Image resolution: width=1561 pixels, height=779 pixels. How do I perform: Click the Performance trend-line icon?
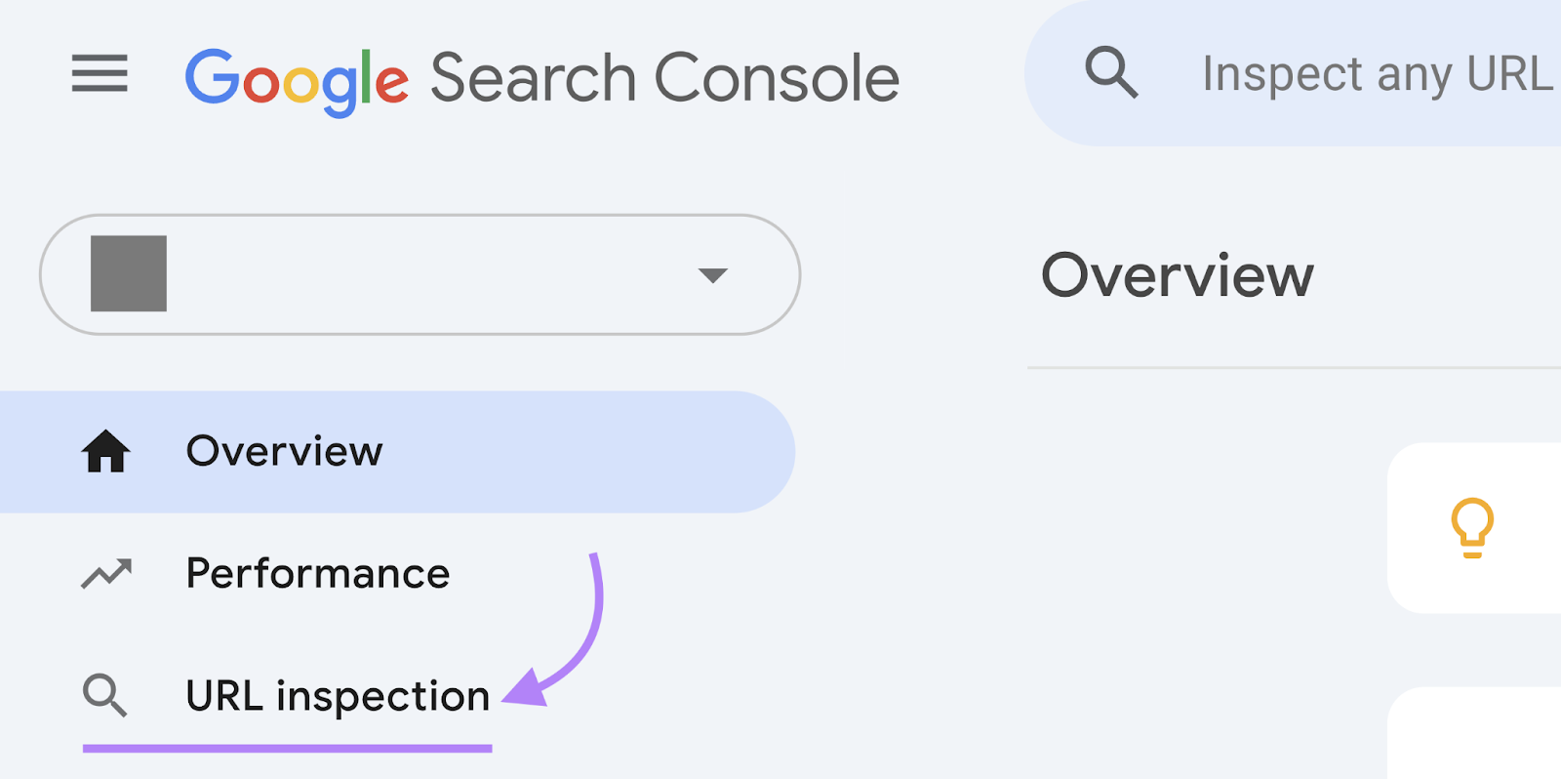pos(107,574)
